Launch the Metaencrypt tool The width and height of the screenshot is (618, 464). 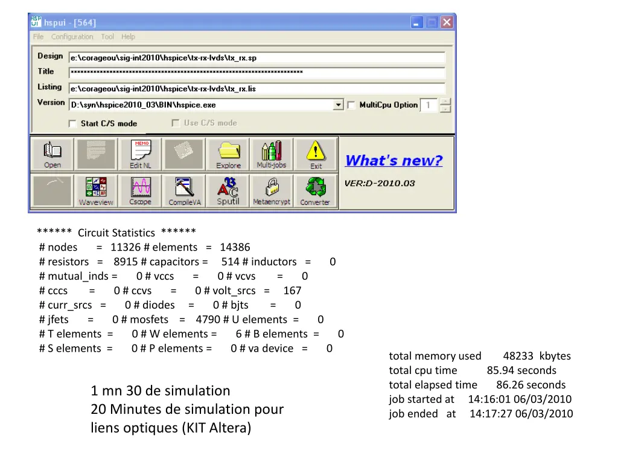tap(272, 190)
